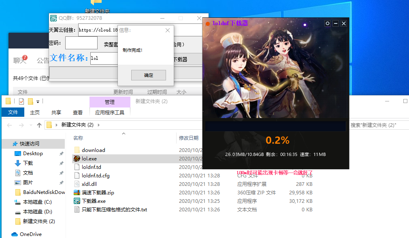Click the loldnf.td.cfg file icon
This screenshot has width=409, height=238.
click(77, 175)
